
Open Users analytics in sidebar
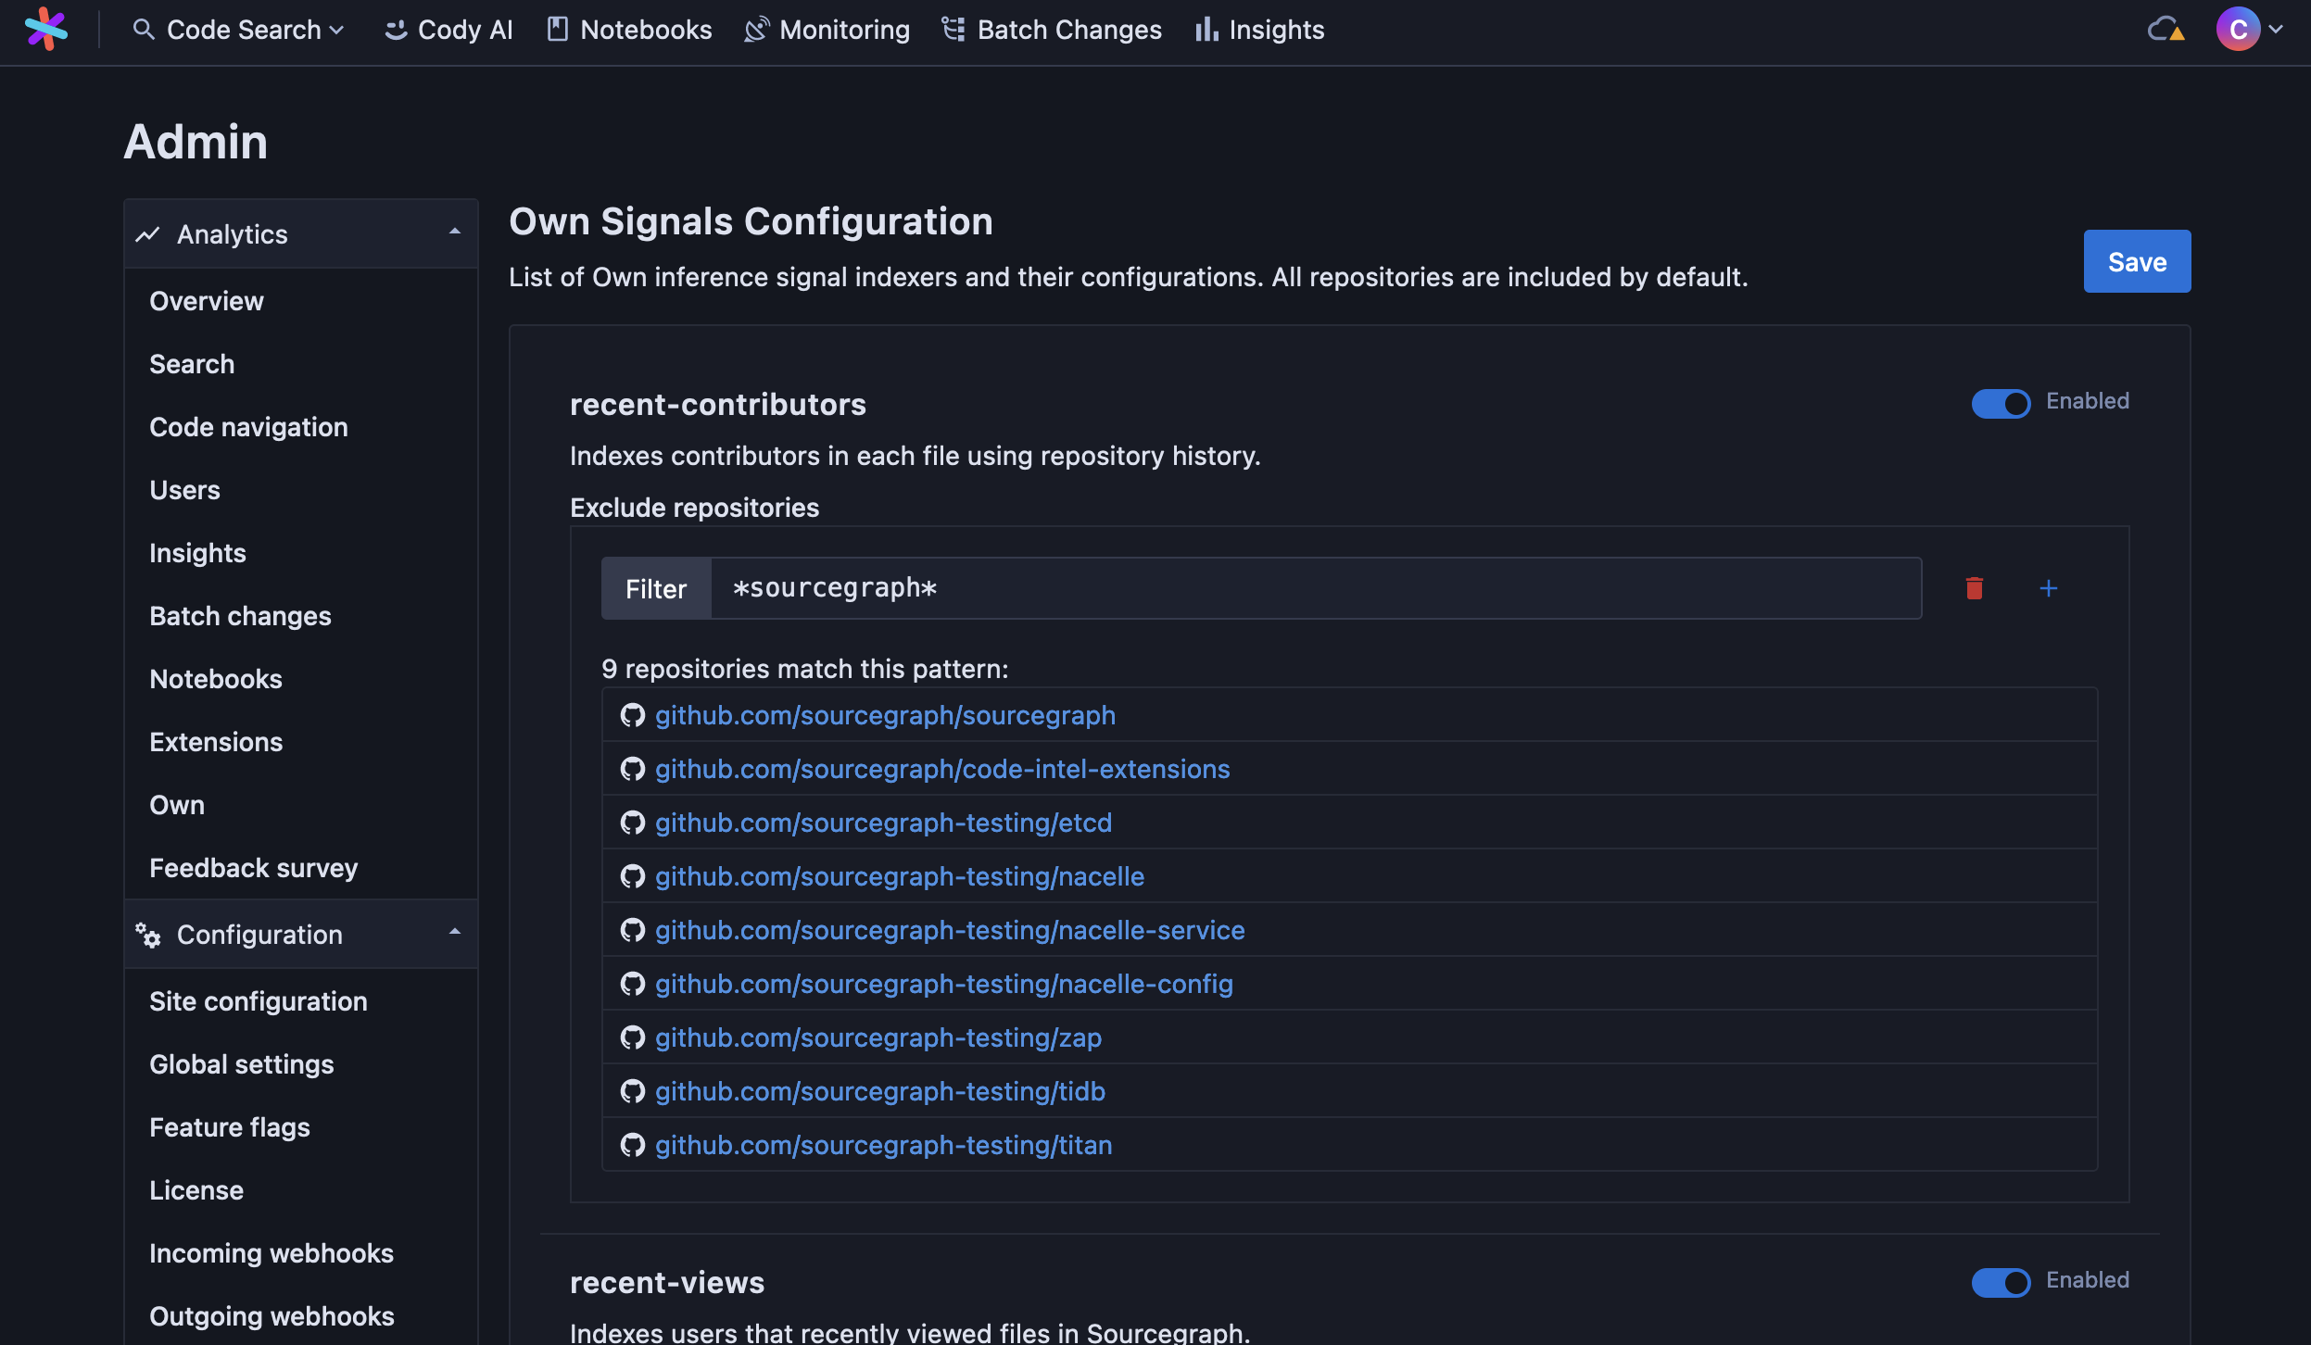tap(184, 490)
